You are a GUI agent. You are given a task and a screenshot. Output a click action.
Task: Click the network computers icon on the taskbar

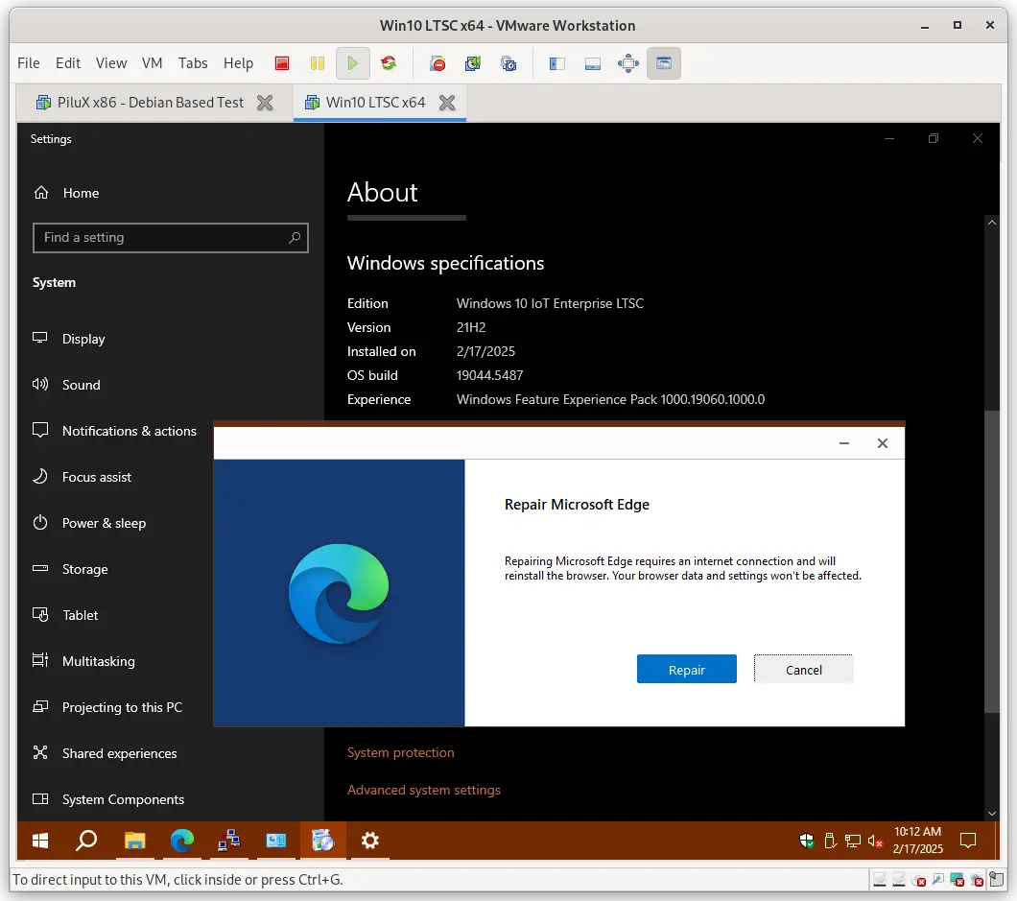click(229, 841)
